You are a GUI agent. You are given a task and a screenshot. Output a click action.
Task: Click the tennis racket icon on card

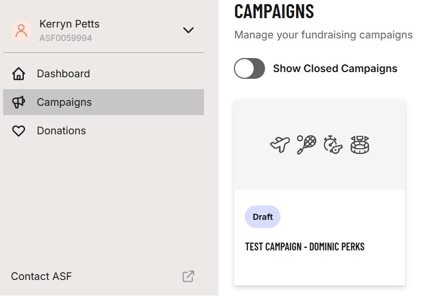pos(306,145)
